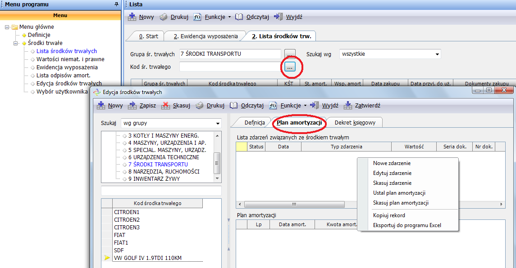The image size is (516, 268).
Task: Click Wyjdź icon in Lista toolbar
Action: pyautogui.click(x=279, y=17)
